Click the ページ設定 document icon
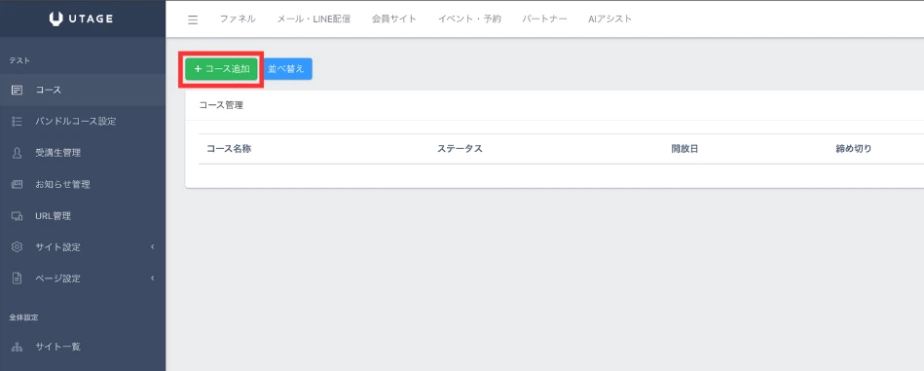Image resolution: width=924 pixels, height=371 pixels. (18, 278)
